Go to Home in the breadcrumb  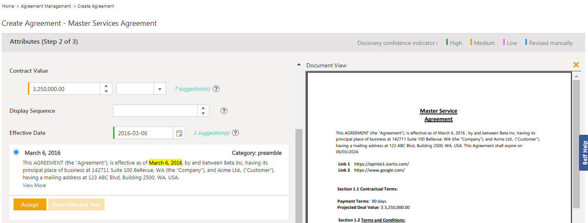pyautogui.click(x=8, y=6)
